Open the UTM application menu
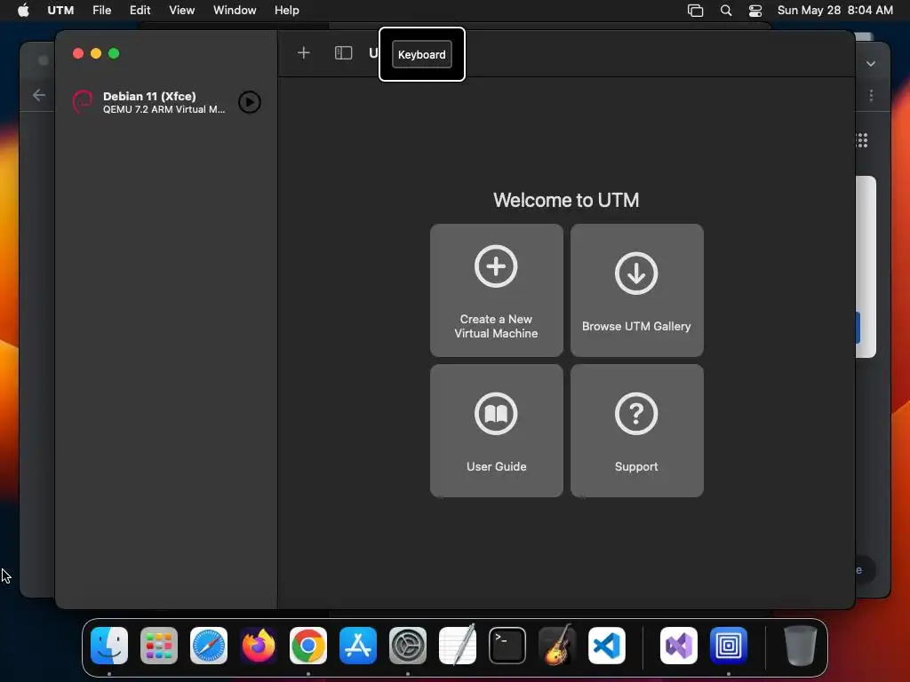 point(60,11)
